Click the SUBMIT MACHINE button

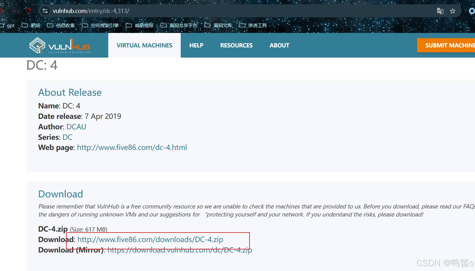(x=446, y=45)
